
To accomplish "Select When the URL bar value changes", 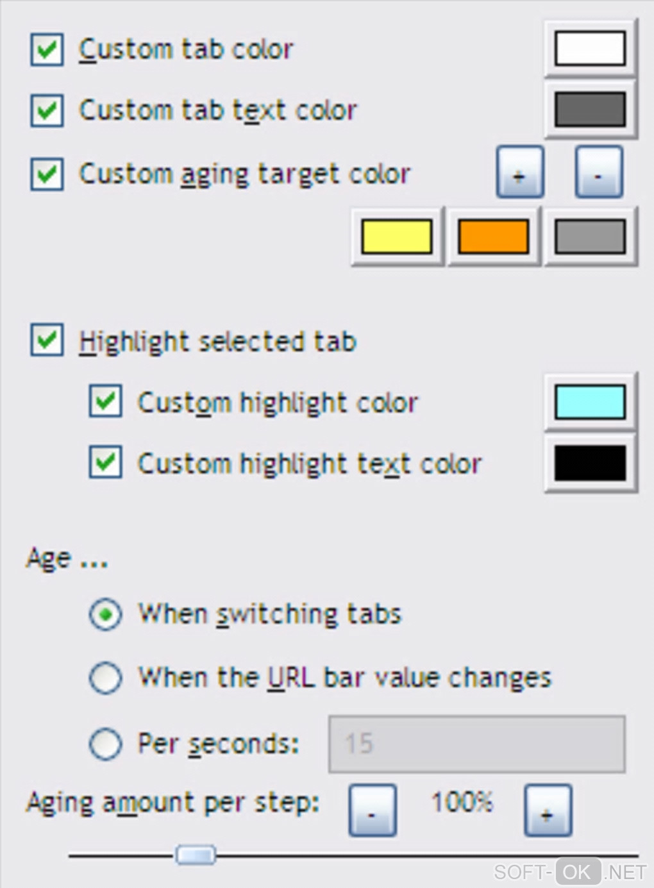I will pyautogui.click(x=106, y=678).
